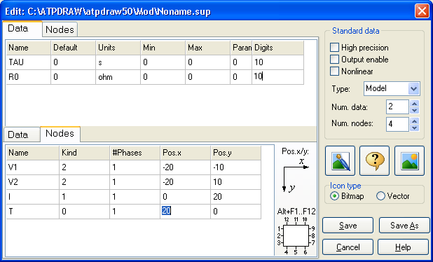Click the Num. data input field
433x262 pixels.
[x=397, y=107]
